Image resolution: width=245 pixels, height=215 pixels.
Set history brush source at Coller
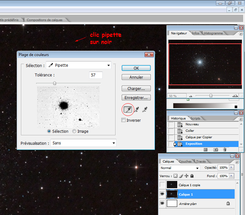[x=171, y=131]
